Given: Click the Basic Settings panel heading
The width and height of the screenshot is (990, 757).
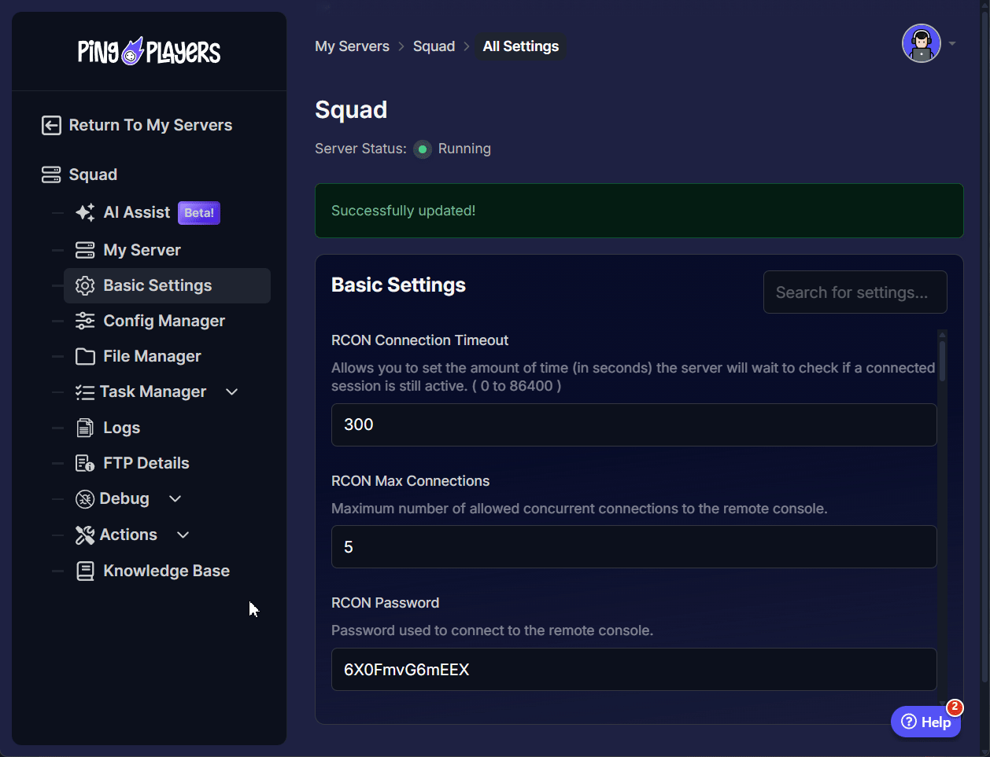Looking at the screenshot, I should tap(398, 285).
